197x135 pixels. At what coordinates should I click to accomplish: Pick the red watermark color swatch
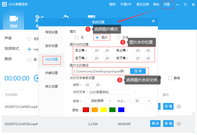[86, 110]
